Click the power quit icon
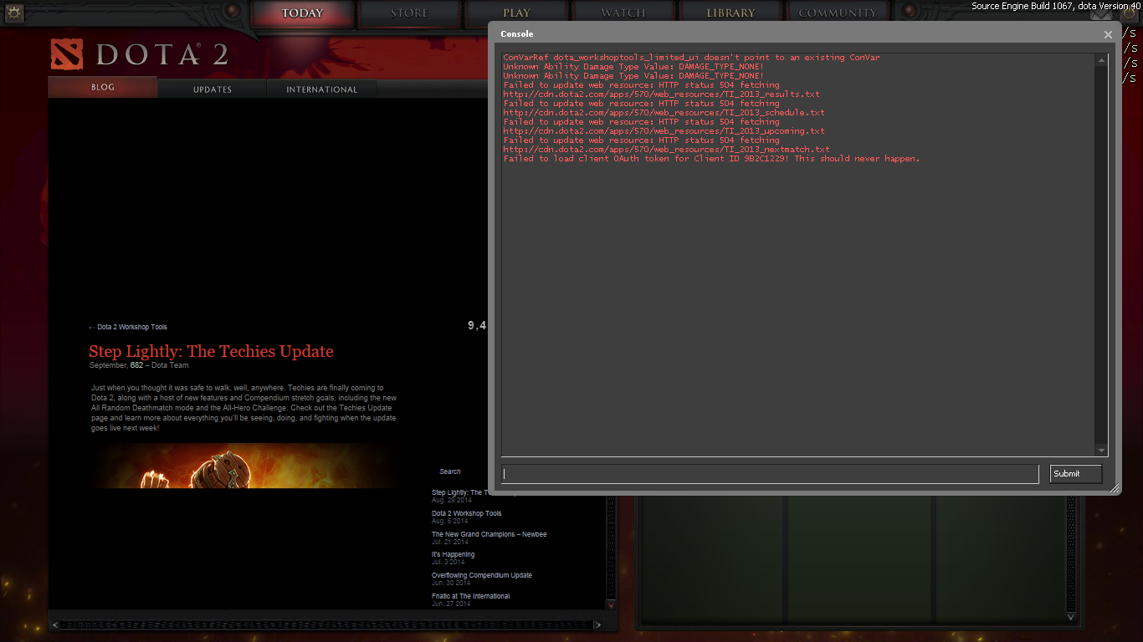Image resolution: width=1143 pixels, height=642 pixels. pyautogui.click(x=1128, y=14)
